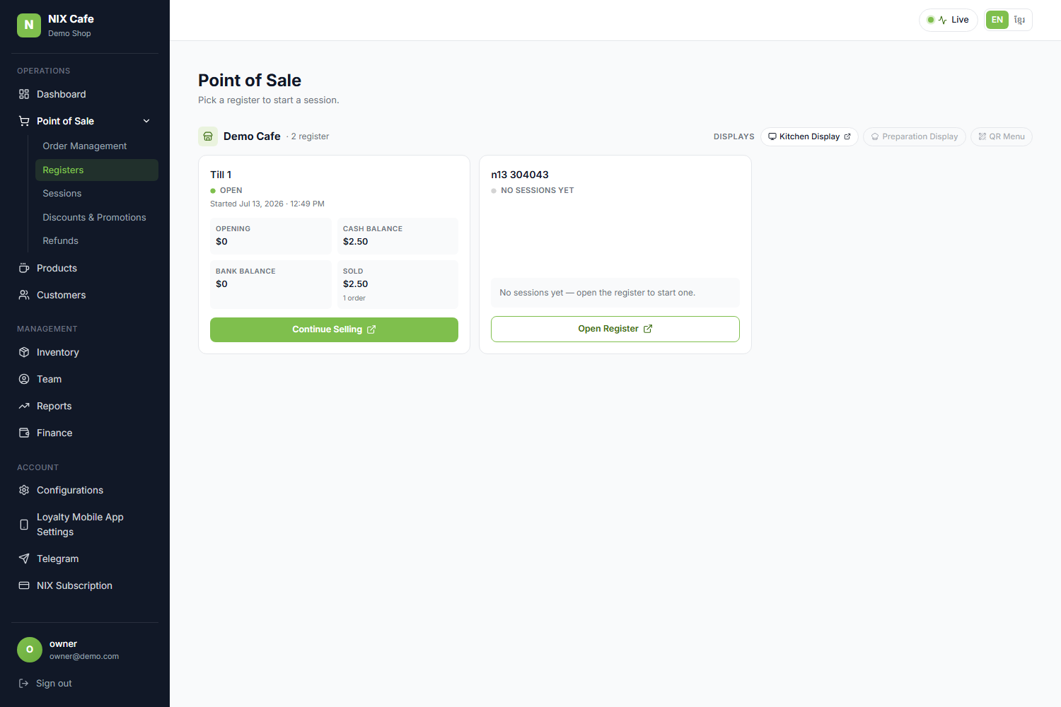Click the Configurations gear icon
Screen dimensions: 1061x707
pos(24,490)
